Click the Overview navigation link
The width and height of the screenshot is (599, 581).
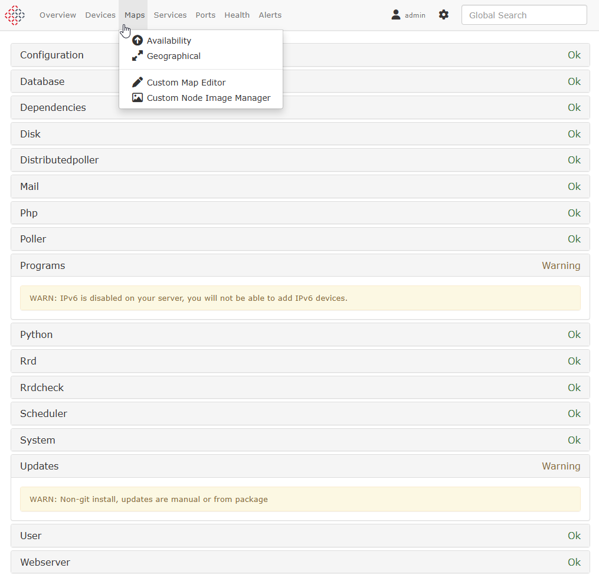click(58, 15)
